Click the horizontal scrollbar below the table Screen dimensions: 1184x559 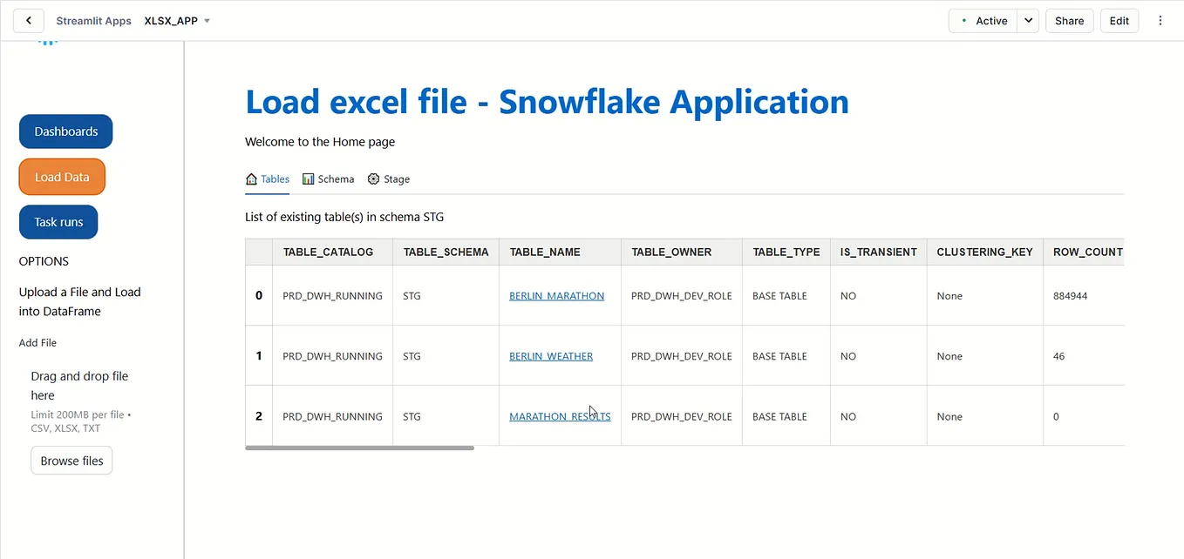pos(359,448)
